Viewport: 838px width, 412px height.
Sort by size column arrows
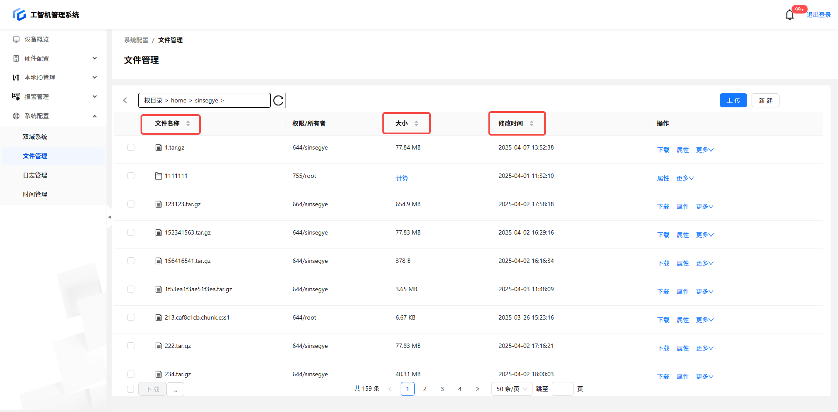(416, 124)
